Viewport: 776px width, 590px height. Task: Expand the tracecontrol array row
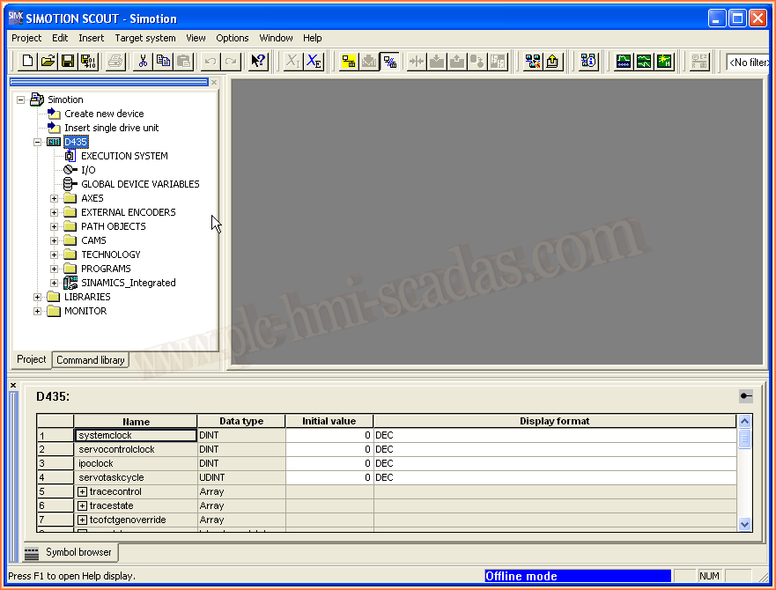[x=83, y=491]
